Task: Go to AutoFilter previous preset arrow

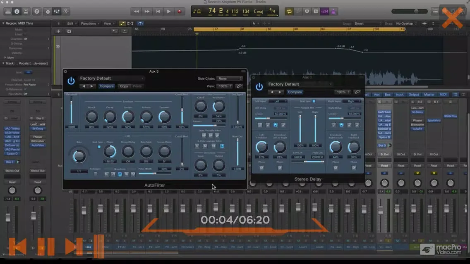Action: click(x=84, y=86)
